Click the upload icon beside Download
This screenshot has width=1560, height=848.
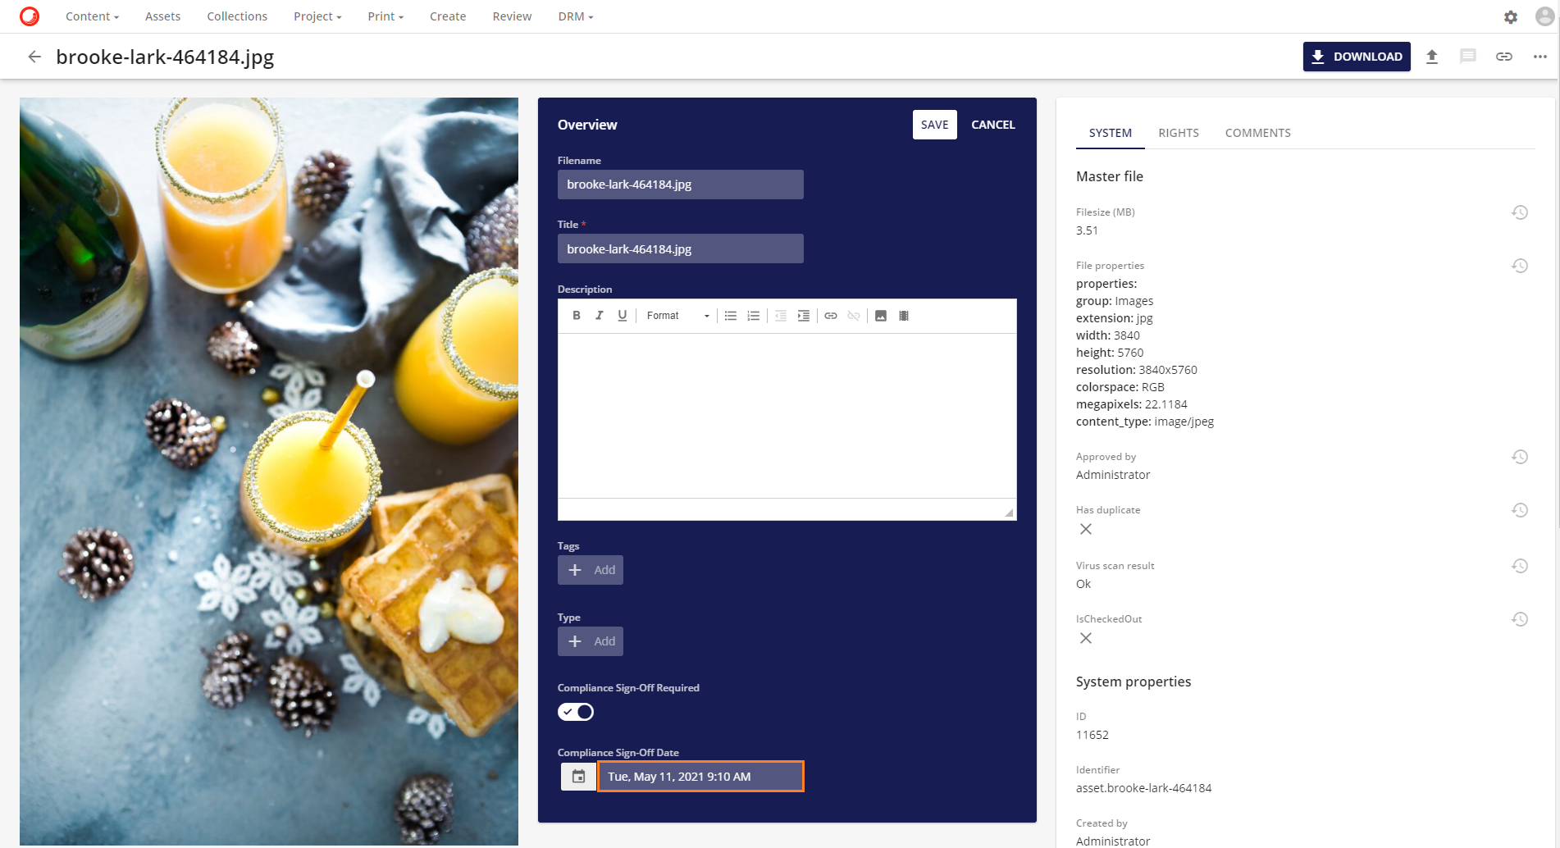(x=1432, y=57)
